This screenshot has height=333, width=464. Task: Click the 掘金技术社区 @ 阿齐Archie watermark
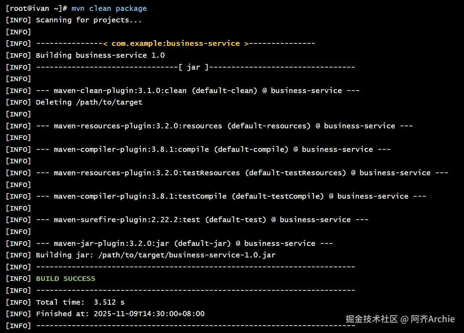[400, 319]
